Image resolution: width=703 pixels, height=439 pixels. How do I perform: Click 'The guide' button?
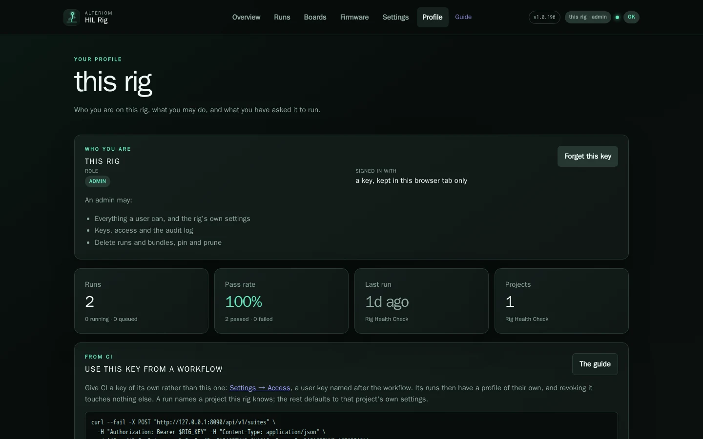tap(595, 364)
